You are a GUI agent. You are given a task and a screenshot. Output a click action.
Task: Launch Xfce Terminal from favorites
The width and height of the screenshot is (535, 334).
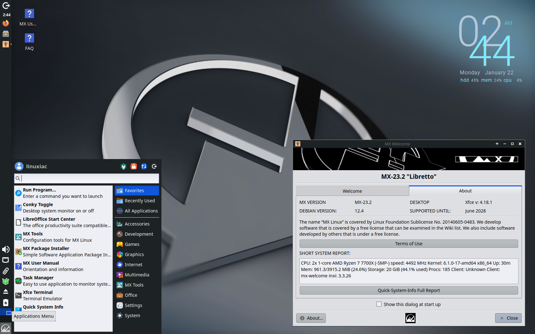pos(63,296)
